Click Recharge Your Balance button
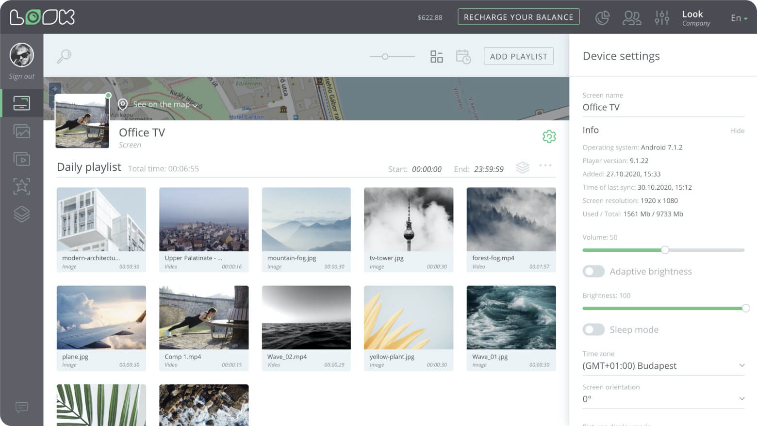757x426 pixels. [518, 17]
